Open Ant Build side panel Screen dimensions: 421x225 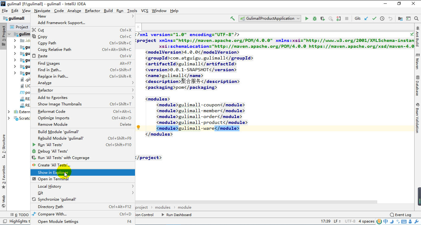pyautogui.click(x=418, y=36)
